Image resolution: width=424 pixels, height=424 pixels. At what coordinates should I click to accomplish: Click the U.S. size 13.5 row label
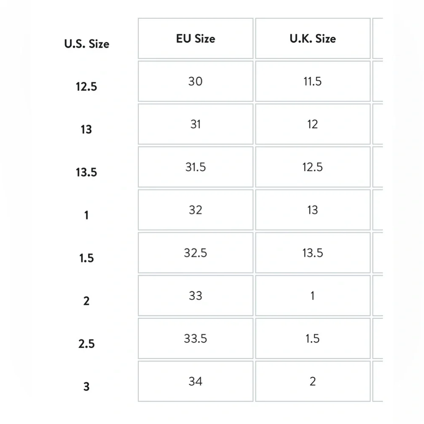(x=86, y=172)
